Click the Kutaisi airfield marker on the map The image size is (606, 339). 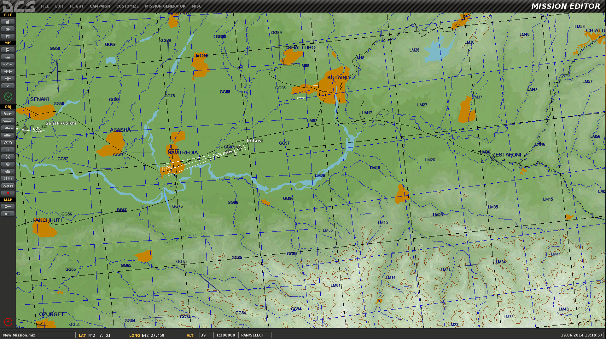[x=240, y=148]
